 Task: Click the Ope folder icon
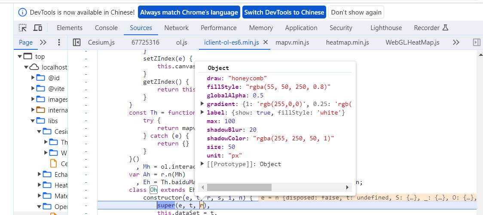pos(47,207)
